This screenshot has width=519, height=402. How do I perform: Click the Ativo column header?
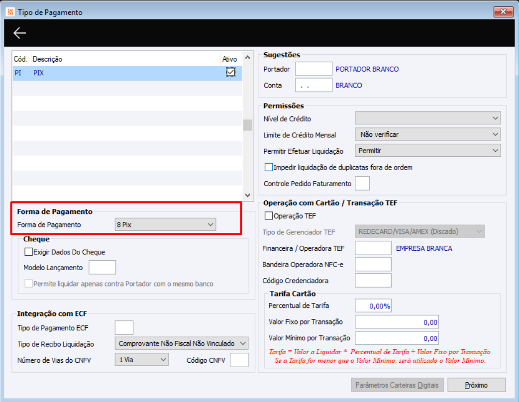[230, 59]
